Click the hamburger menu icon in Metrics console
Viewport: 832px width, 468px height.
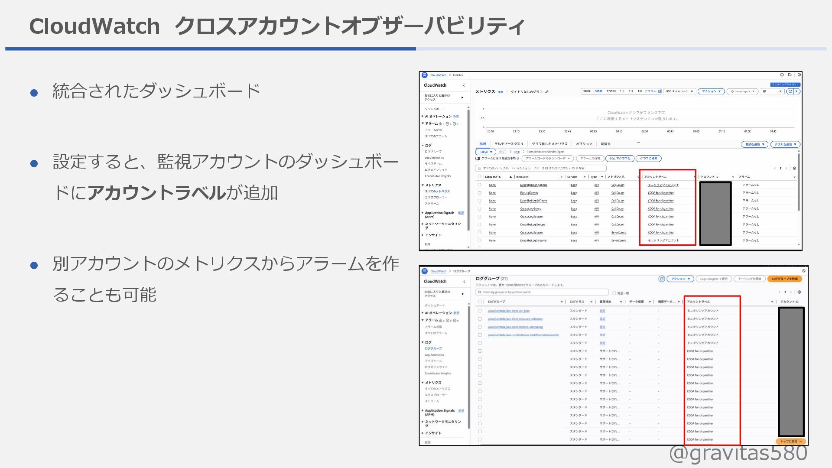tap(425, 75)
